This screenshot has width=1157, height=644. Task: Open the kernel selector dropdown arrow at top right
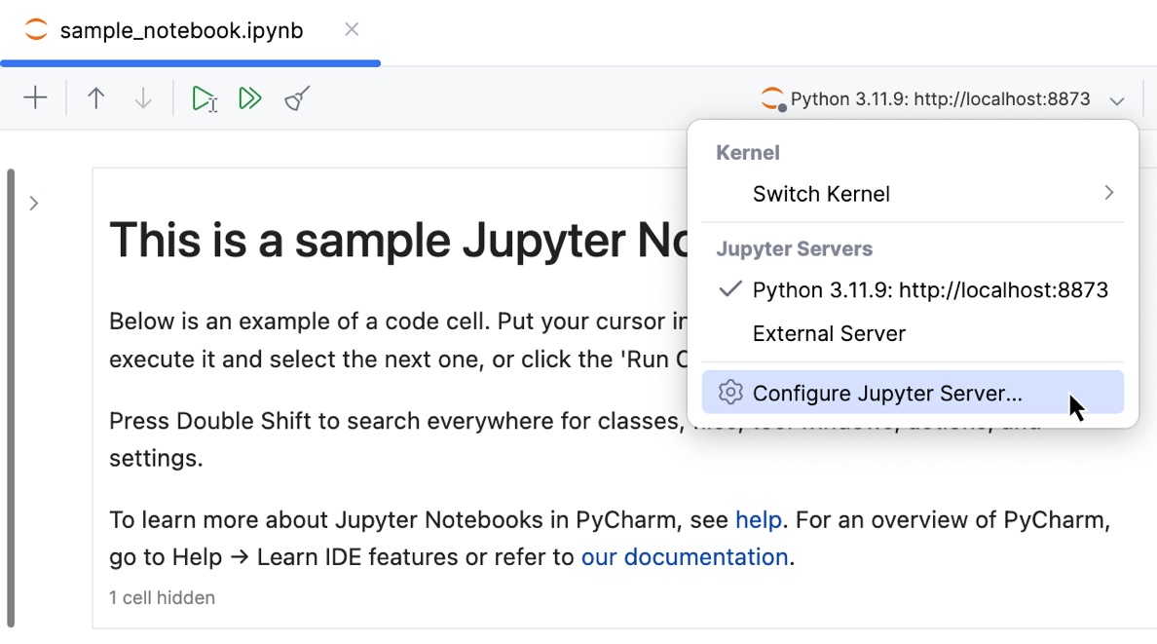pyautogui.click(x=1117, y=99)
